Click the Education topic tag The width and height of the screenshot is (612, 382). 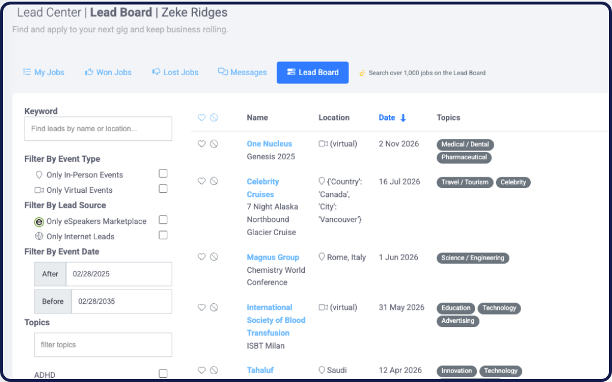pyautogui.click(x=456, y=308)
